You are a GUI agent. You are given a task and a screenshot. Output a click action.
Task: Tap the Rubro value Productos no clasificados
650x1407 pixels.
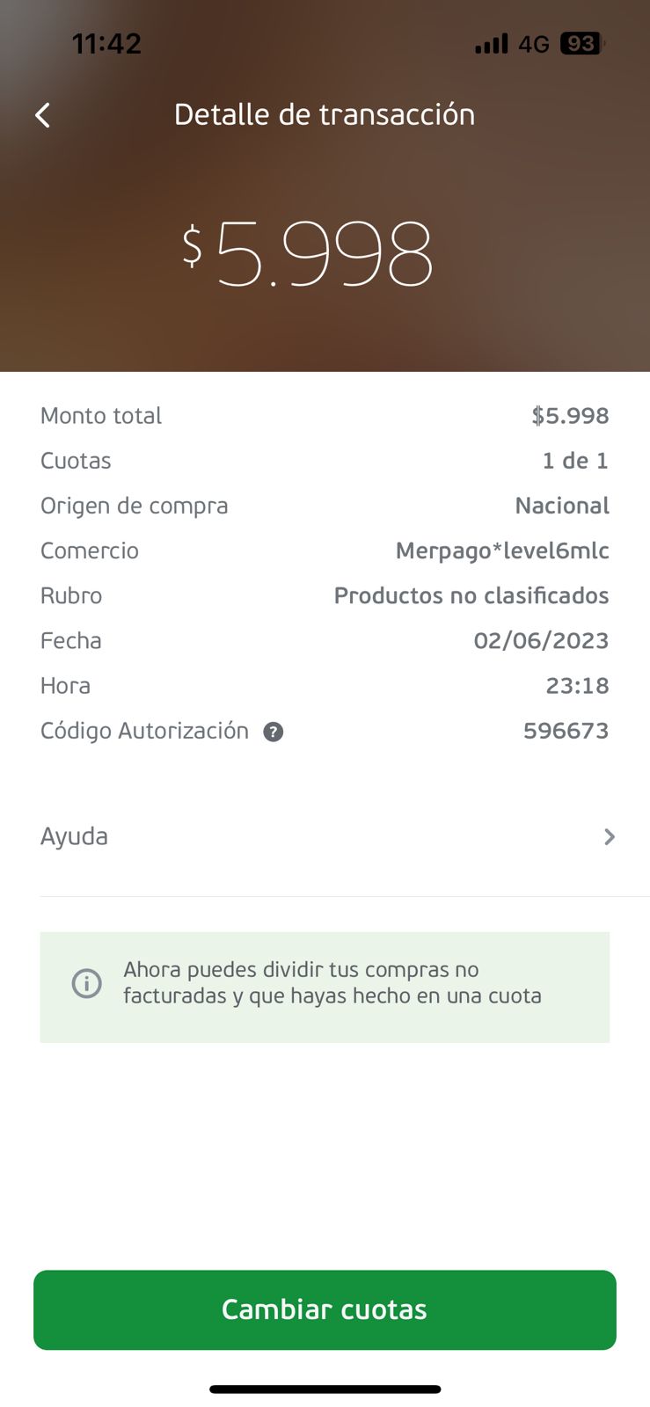pos(471,595)
